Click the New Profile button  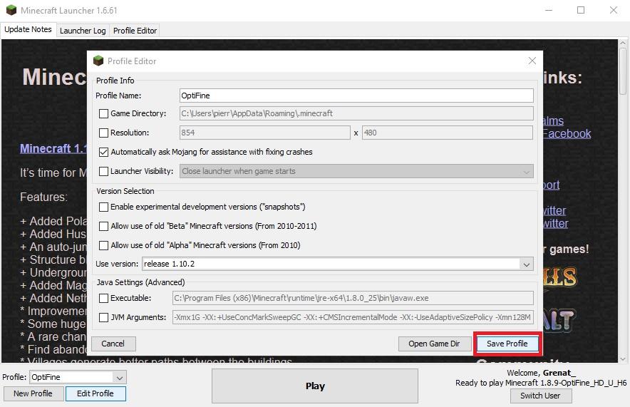(33, 393)
